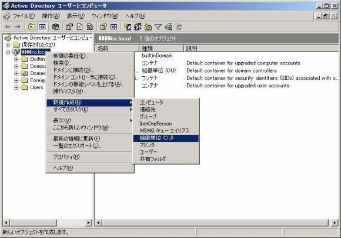The height and width of the screenshot is (238, 341).
Task: Select コンピュータ in new-object submenu
Action: pos(166,103)
